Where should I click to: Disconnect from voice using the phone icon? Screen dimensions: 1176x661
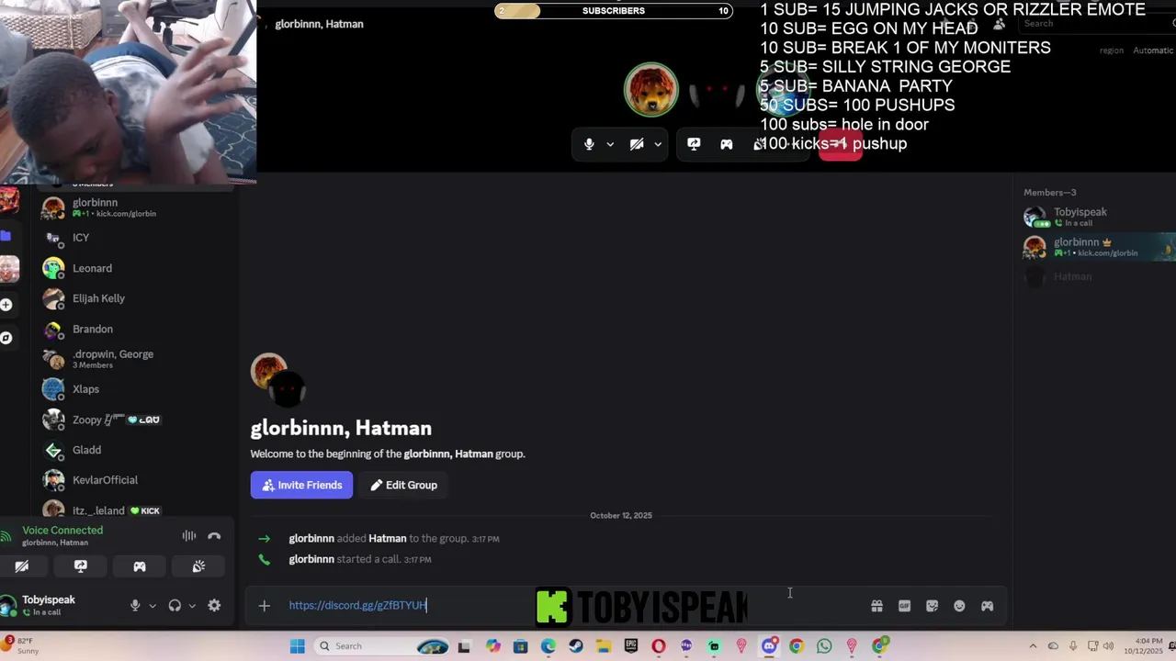tap(214, 536)
